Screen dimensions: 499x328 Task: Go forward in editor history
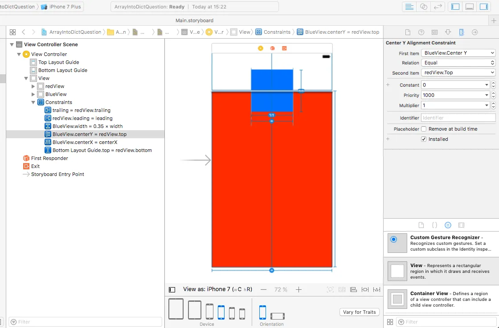coord(33,32)
